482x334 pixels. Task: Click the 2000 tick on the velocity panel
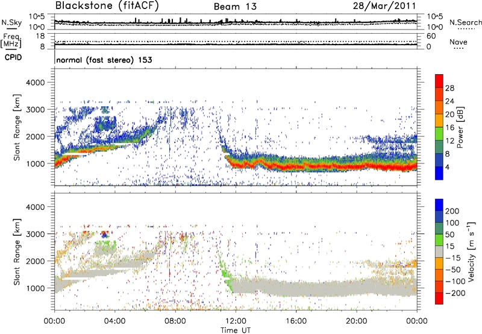tap(35, 261)
